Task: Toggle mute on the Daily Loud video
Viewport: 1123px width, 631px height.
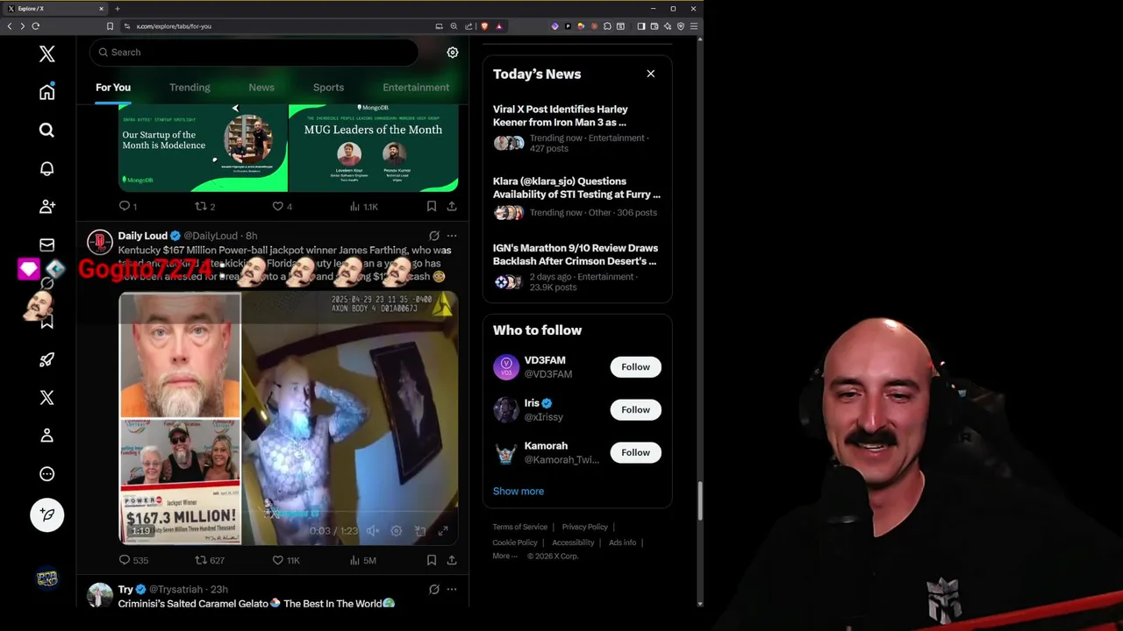Action: [x=373, y=531]
